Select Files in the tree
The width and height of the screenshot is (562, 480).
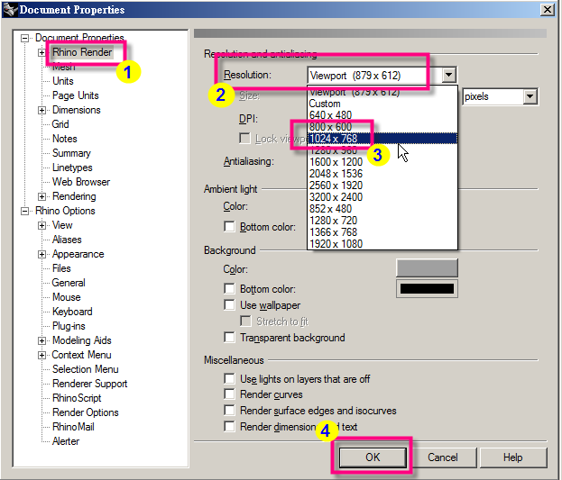(61, 268)
